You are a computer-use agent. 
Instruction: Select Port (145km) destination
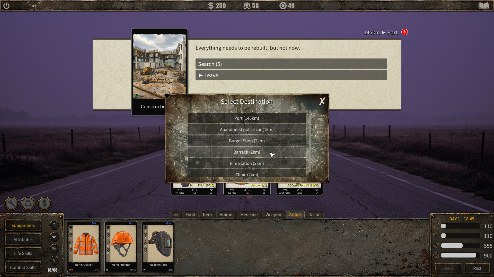[x=247, y=118]
